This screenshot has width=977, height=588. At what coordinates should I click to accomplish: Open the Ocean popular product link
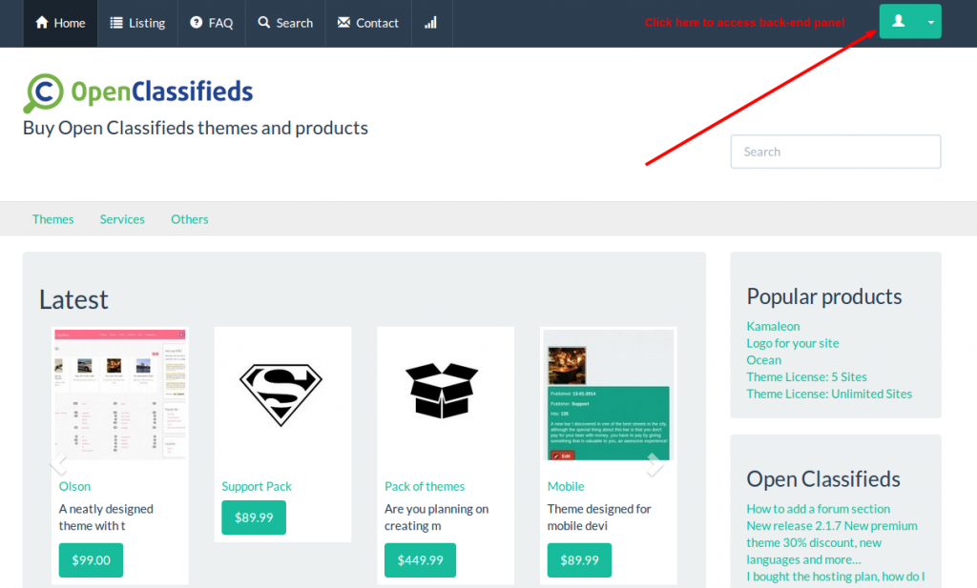click(764, 359)
